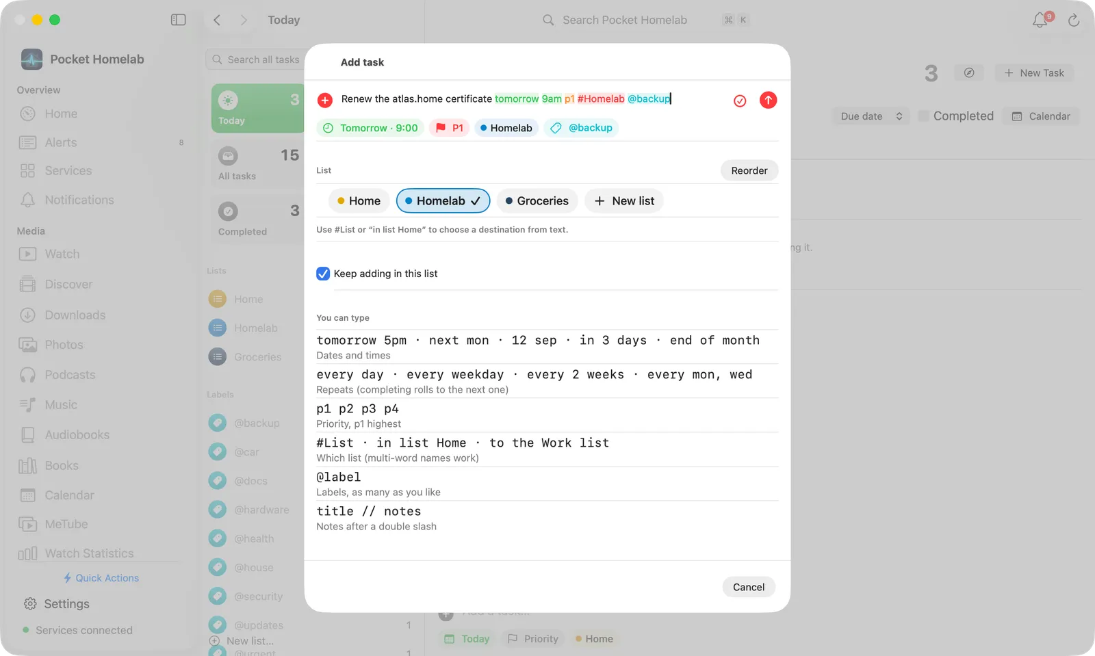1095x656 pixels.
Task: Focus the Search Pocket Homelab field
Action: pos(624,20)
